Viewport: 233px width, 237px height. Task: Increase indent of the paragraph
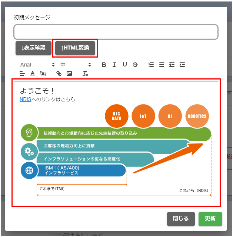tap(182, 65)
